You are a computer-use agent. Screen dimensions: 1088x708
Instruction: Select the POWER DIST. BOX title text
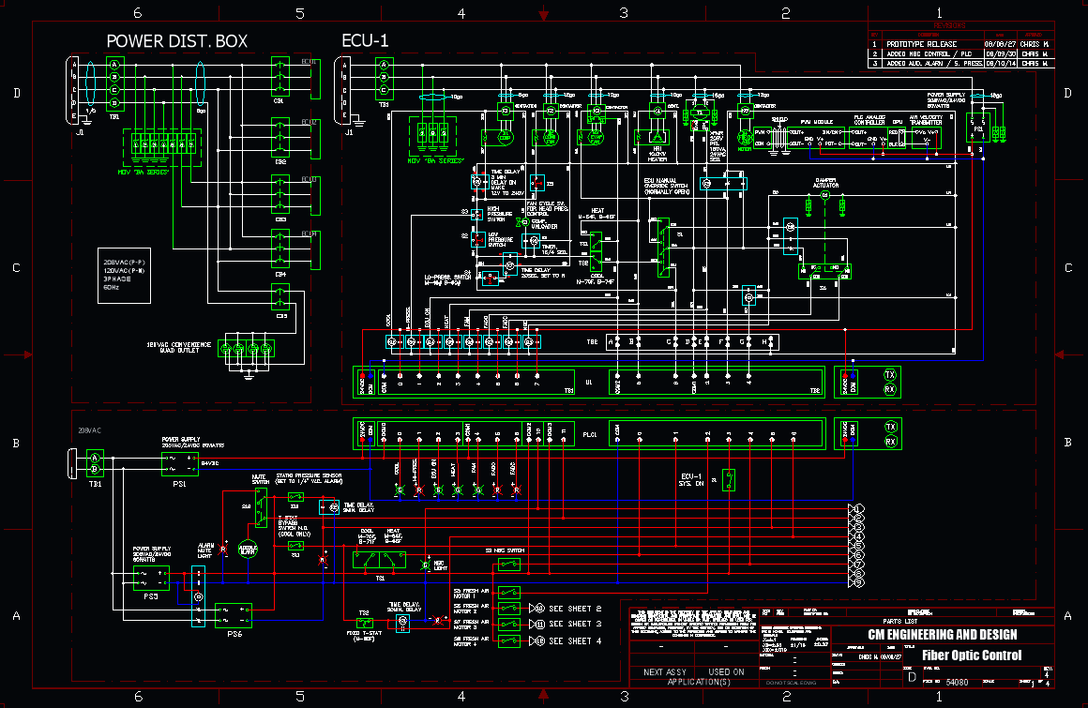click(x=177, y=41)
